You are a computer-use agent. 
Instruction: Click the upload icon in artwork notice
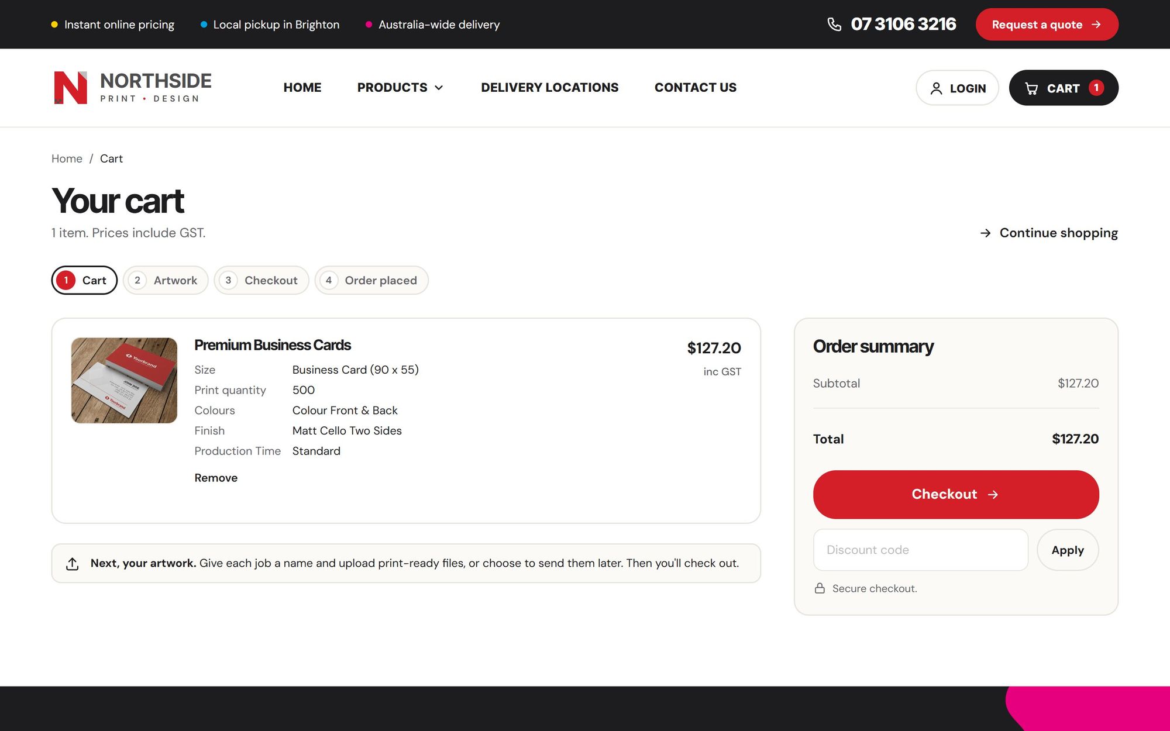click(x=72, y=564)
